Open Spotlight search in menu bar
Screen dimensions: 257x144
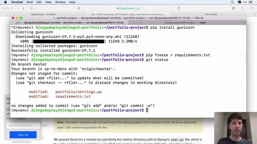point(233,2)
